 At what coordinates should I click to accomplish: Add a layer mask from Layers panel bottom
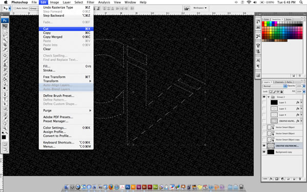(x=277, y=179)
